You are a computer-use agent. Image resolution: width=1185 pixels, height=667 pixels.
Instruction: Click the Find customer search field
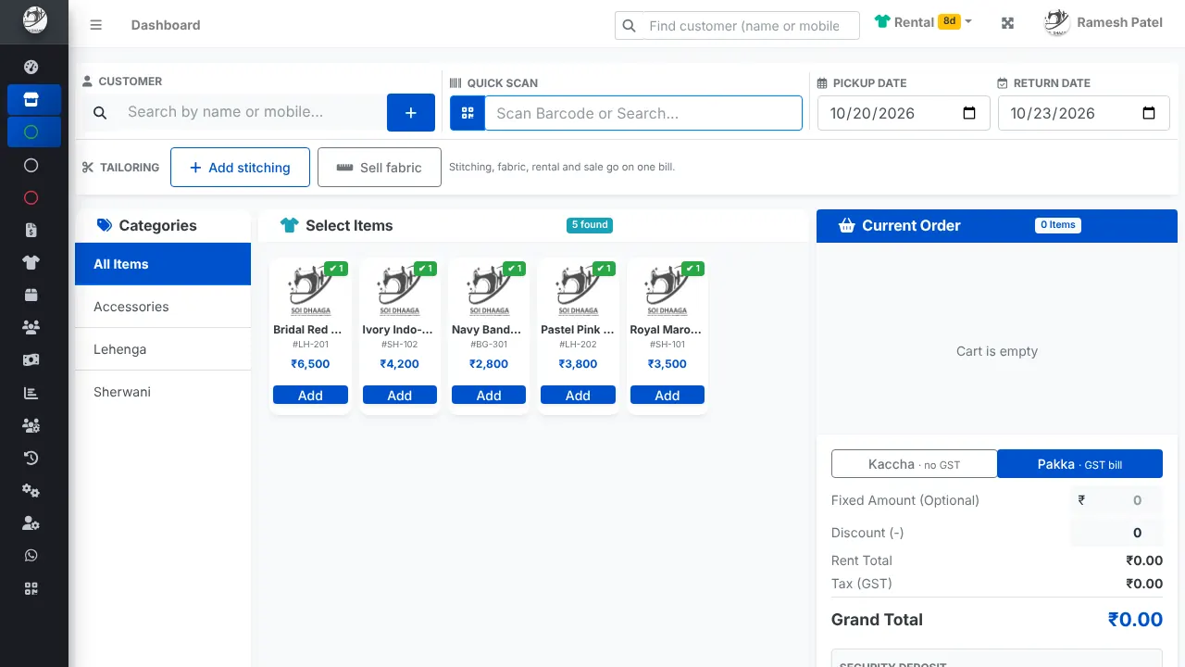(x=737, y=26)
